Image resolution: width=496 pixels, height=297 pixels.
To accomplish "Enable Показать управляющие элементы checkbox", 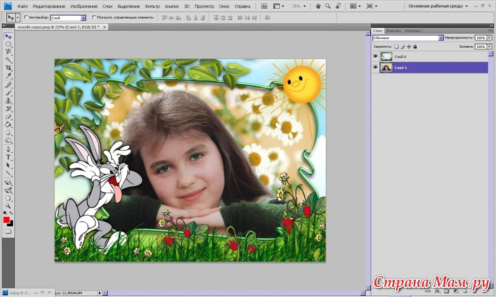I will point(94,18).
